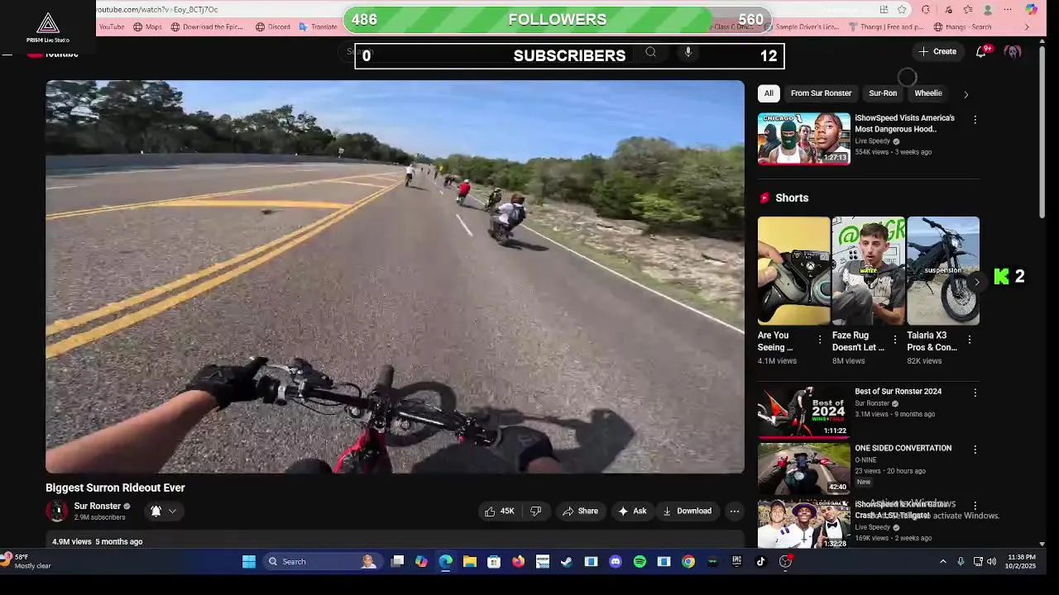This screenshot has height=595, width=1059.
Task: Open the three-dot more actions under video
Action: coord(735,511)
